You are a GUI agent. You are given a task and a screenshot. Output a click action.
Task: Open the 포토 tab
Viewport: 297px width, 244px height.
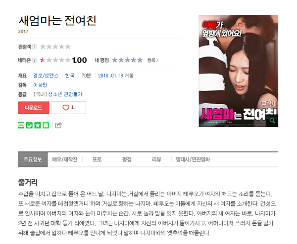click(x=97, y=160)
